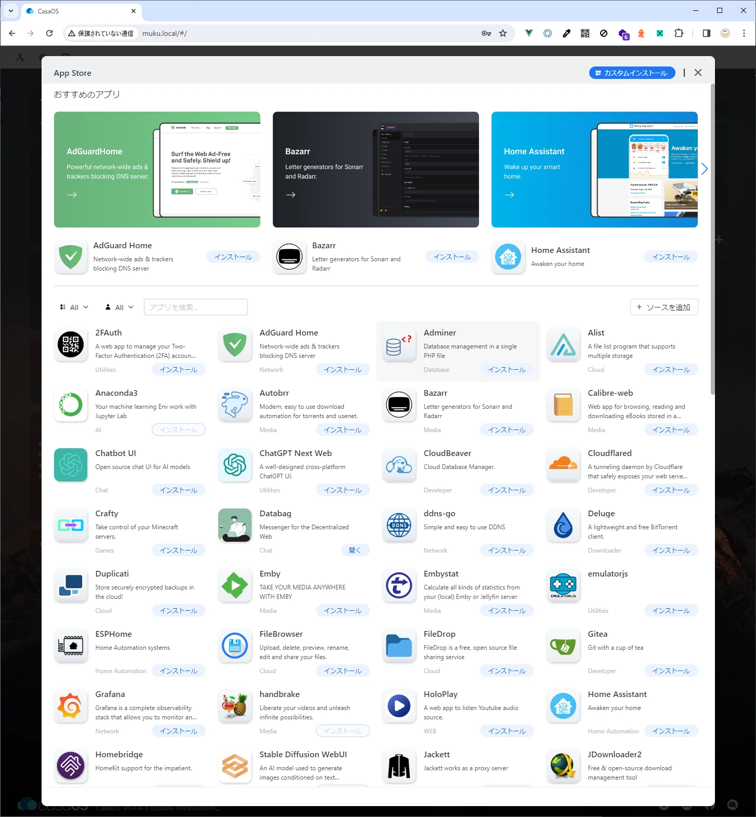This screenshot has width=756, height=817.
Task: Select the Duplicati app icon
Action: pos(71,585)
